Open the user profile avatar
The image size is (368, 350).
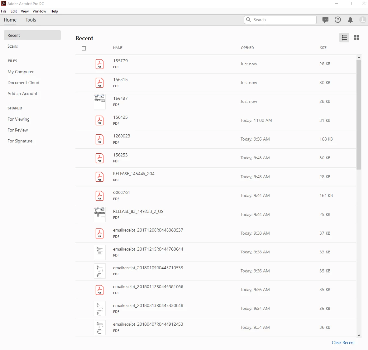[x=362, y=20]
